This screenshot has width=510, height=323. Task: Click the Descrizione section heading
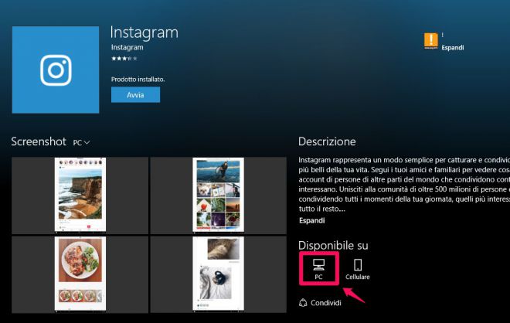(x=327, y=142)
